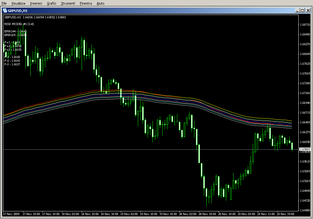Click the 23 Nov 03:00 time label
This screenshot has height=219, width=313.
(x=246, y=214)
